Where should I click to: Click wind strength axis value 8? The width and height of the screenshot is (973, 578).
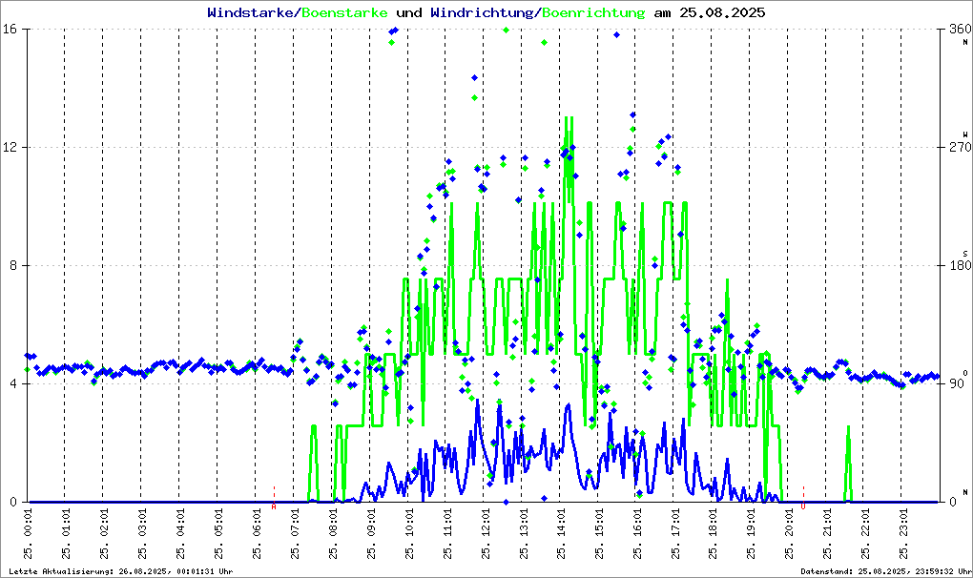[11, 265]
